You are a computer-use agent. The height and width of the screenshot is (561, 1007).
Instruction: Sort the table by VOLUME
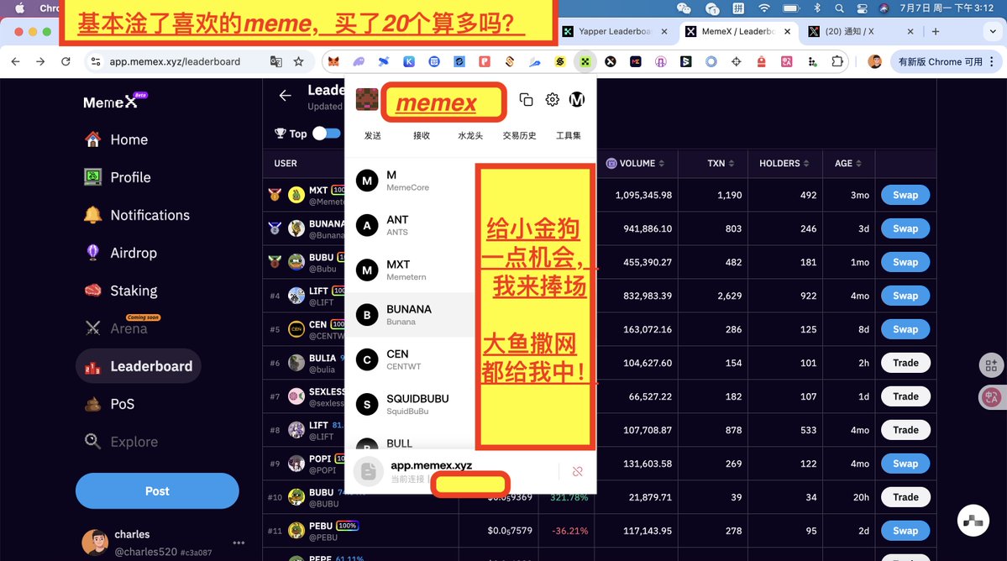coord(636,164)
